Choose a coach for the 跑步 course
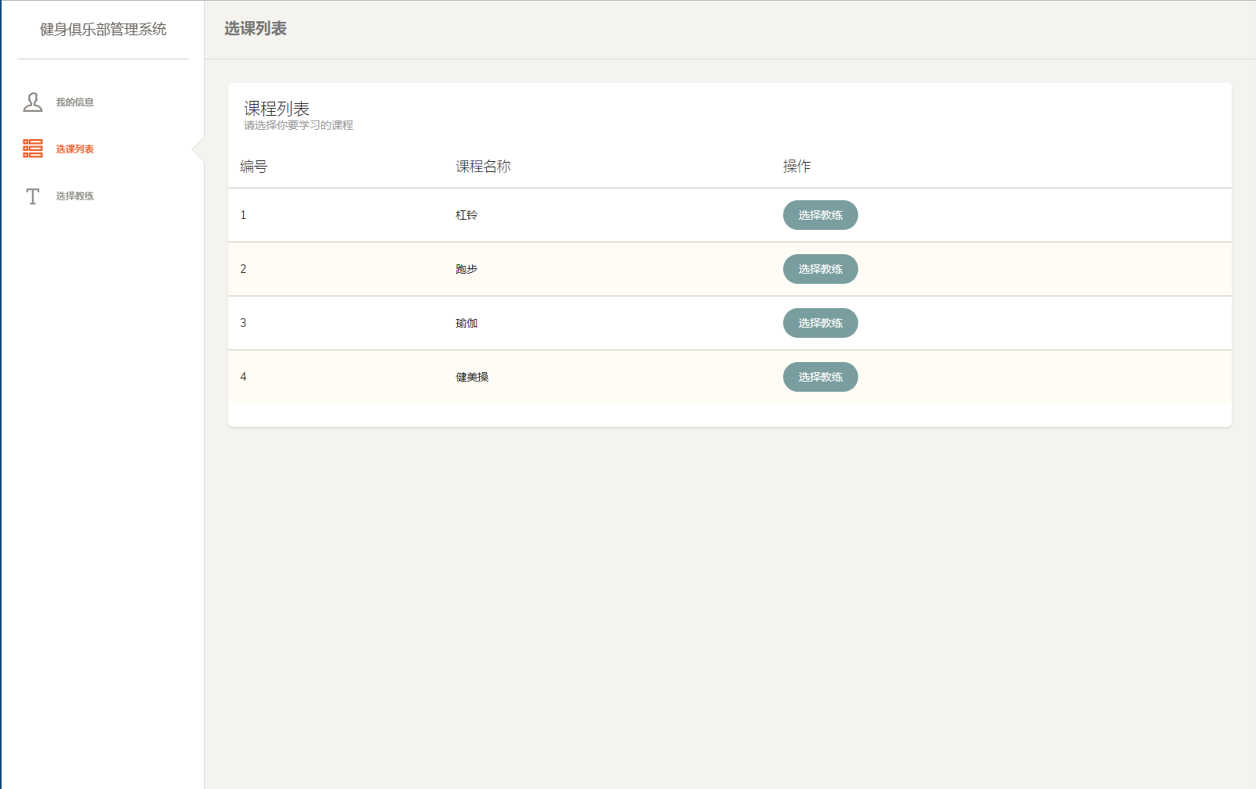 click(x=820, y=269)
